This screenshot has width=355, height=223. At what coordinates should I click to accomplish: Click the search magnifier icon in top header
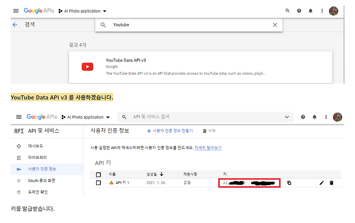point(287,10)
